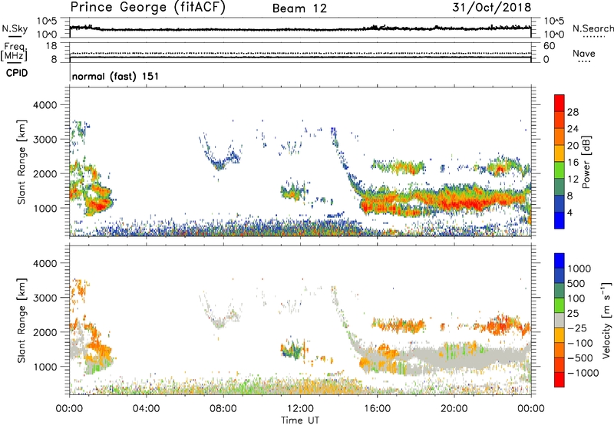
Task: Select the "-500" label on Velocity colorbar
Action: coord(579,358)
